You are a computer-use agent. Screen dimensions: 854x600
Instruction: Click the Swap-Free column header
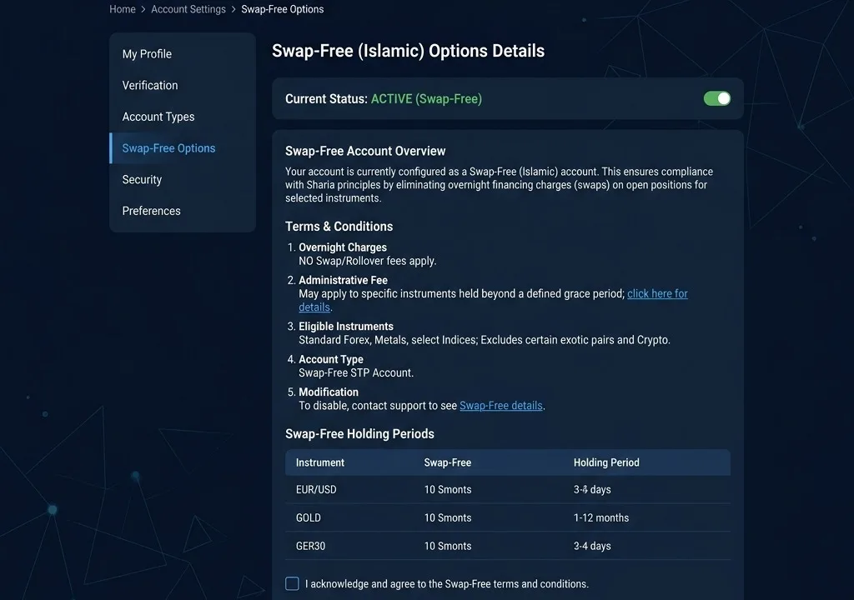447,462
